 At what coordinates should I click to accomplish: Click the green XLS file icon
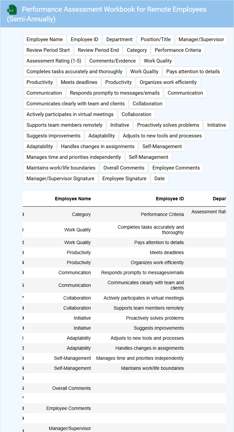coord(12,10)
